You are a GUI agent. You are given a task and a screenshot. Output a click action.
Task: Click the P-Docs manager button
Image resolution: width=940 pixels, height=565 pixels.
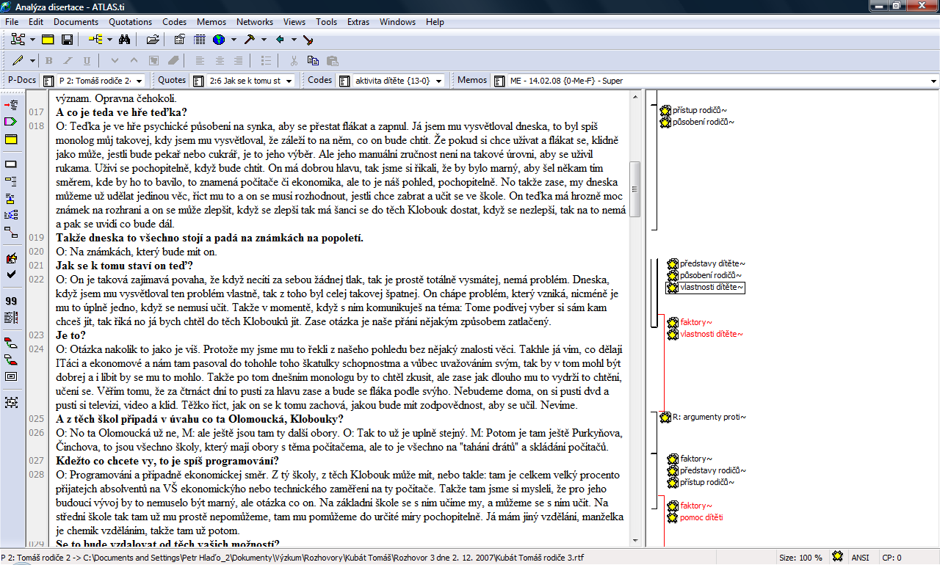tap(49, 81)
